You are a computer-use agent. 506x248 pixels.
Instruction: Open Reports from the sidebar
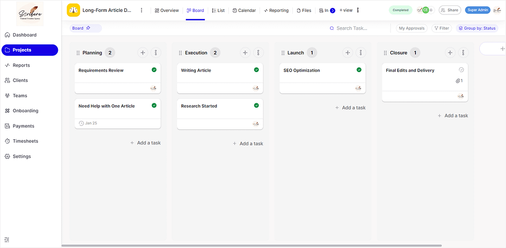tap(18, 65)
